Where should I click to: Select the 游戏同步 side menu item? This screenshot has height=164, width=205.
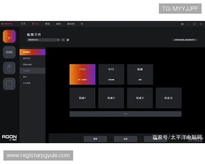tap(32, 58)
